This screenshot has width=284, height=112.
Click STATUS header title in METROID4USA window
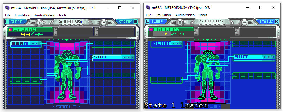point(212,21)
